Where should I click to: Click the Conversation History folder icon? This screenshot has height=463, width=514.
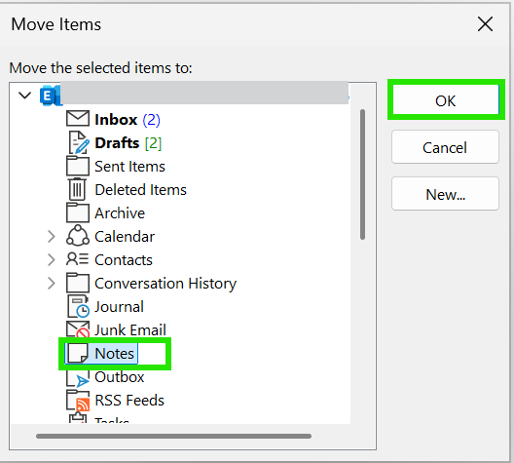[x=78, y=283]
